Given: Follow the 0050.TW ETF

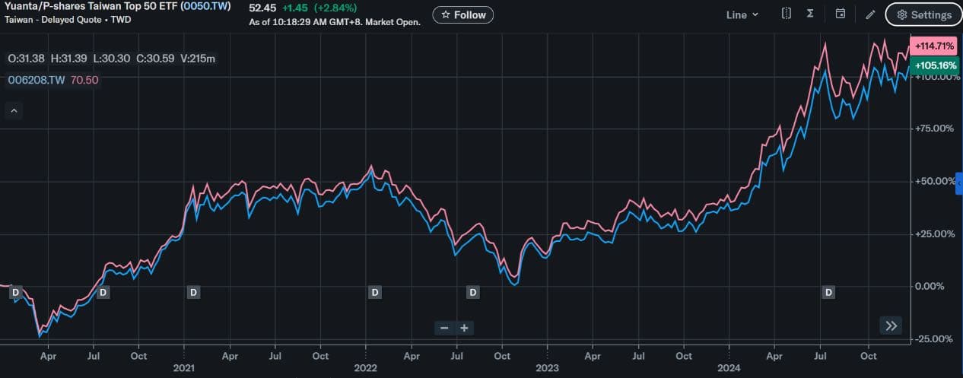Looking at the screenshot, I should [x=462, y=14].
